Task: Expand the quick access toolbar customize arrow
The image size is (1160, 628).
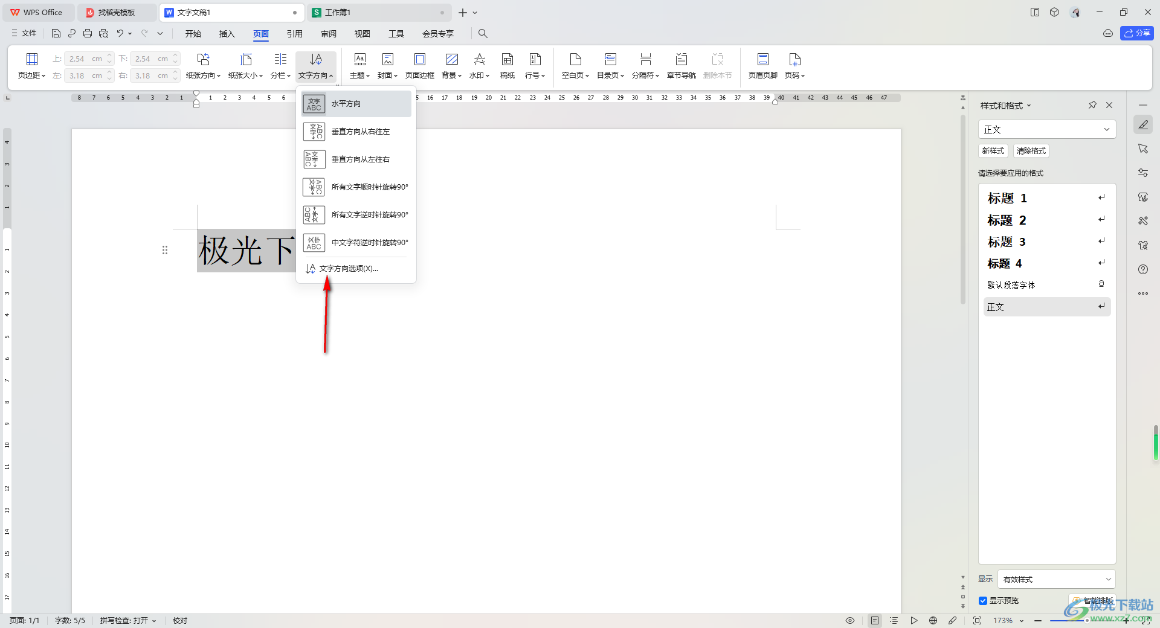Action: (160, 33)
